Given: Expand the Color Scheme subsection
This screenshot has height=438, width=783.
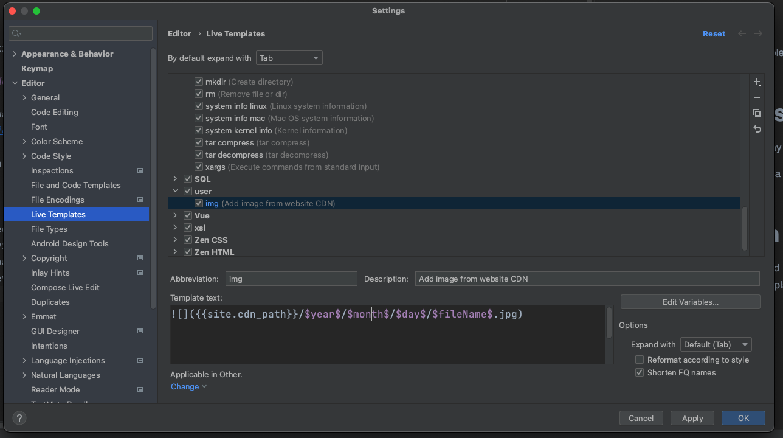Looking at the screenshot, I should pyautogui.click(x=24, y=141).
